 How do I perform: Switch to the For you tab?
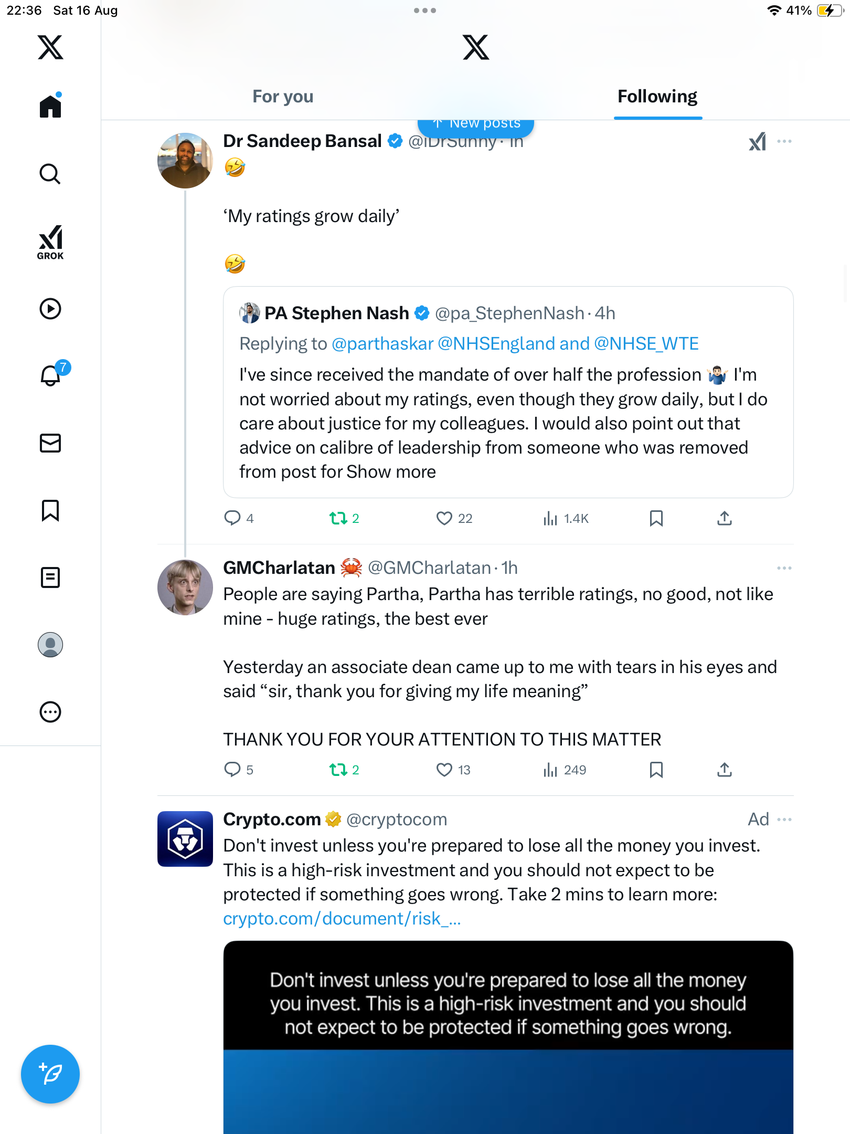coord(283,97)
